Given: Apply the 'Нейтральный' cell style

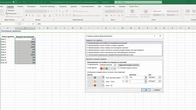Looking at the screenshot, I should click(x=172, y=11).
